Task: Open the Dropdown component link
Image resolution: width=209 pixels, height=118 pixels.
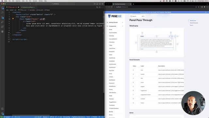Action: 112,52
